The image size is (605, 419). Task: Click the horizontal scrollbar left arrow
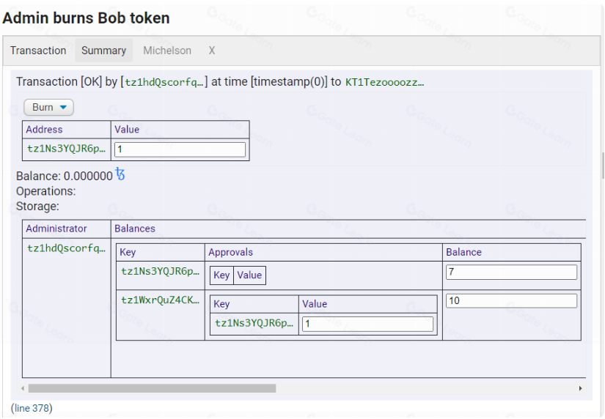click(x=22, y=388)
